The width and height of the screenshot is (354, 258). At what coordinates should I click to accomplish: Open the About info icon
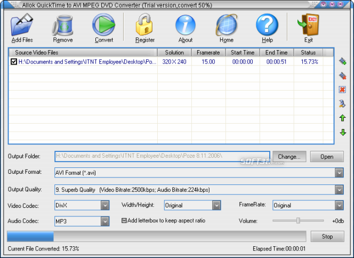tap(186, 25)
